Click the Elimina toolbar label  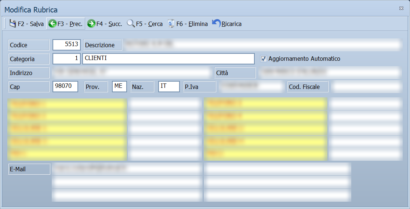[x=198, y=24]
